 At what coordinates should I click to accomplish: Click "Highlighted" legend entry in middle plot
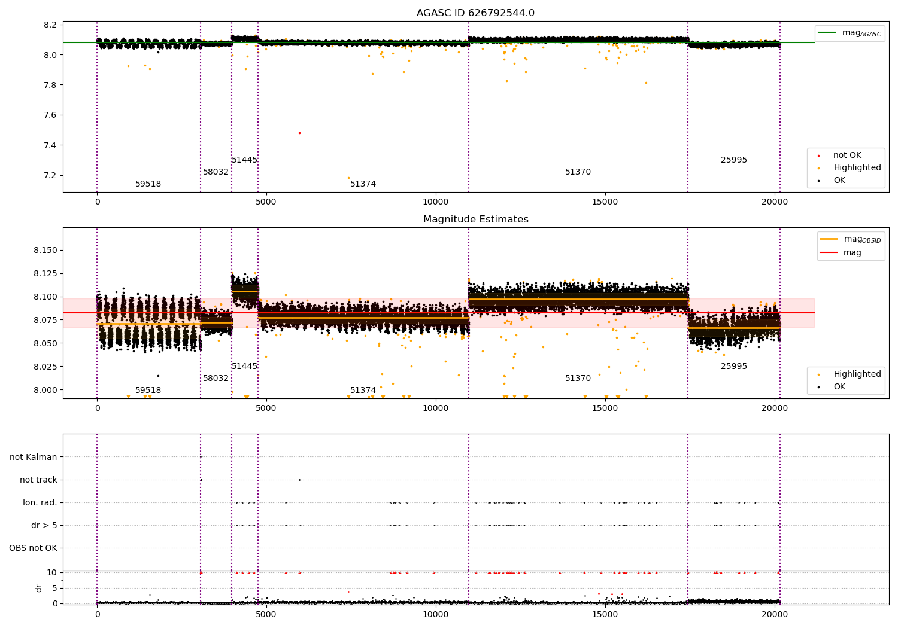[x=857, y=374]
